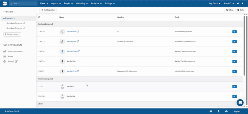
Task: Open Tasks in Communication section
Action: (11, 56)
